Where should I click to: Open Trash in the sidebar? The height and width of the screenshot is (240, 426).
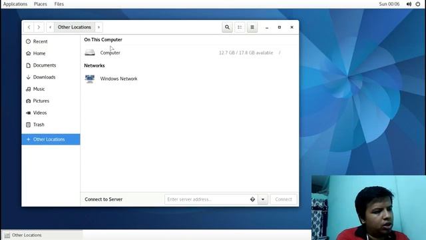51,125
